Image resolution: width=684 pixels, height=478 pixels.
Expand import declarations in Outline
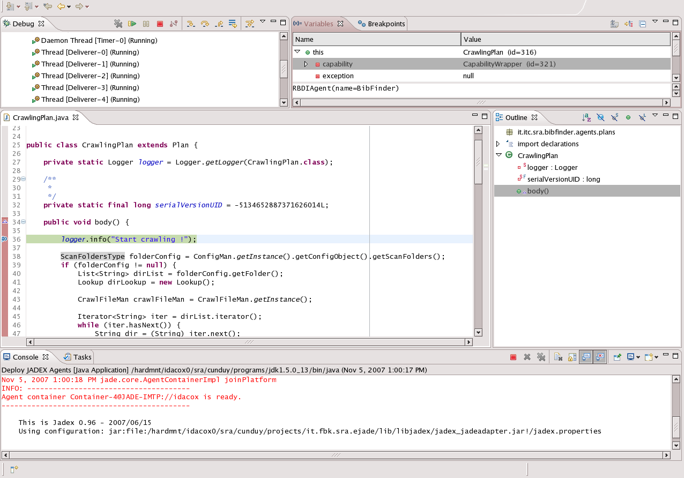tap(498, 144)
